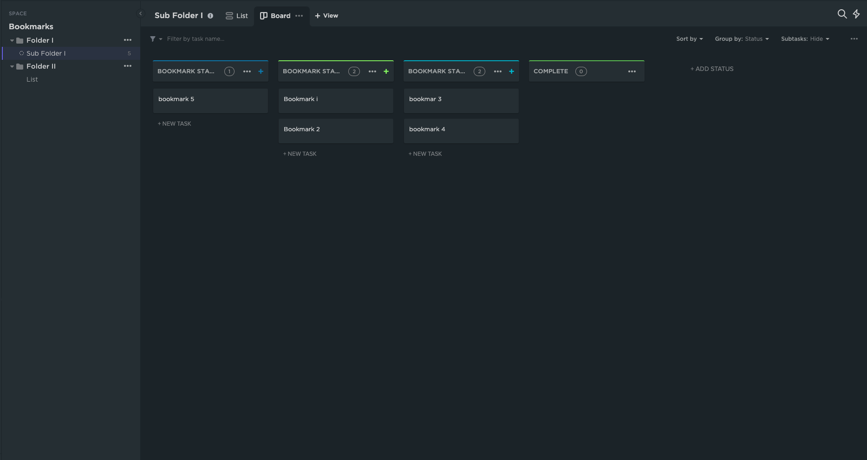This screenshot has width=867, height=460.
Task: Open Folder II ellipsis options
Action: point(128,66)
